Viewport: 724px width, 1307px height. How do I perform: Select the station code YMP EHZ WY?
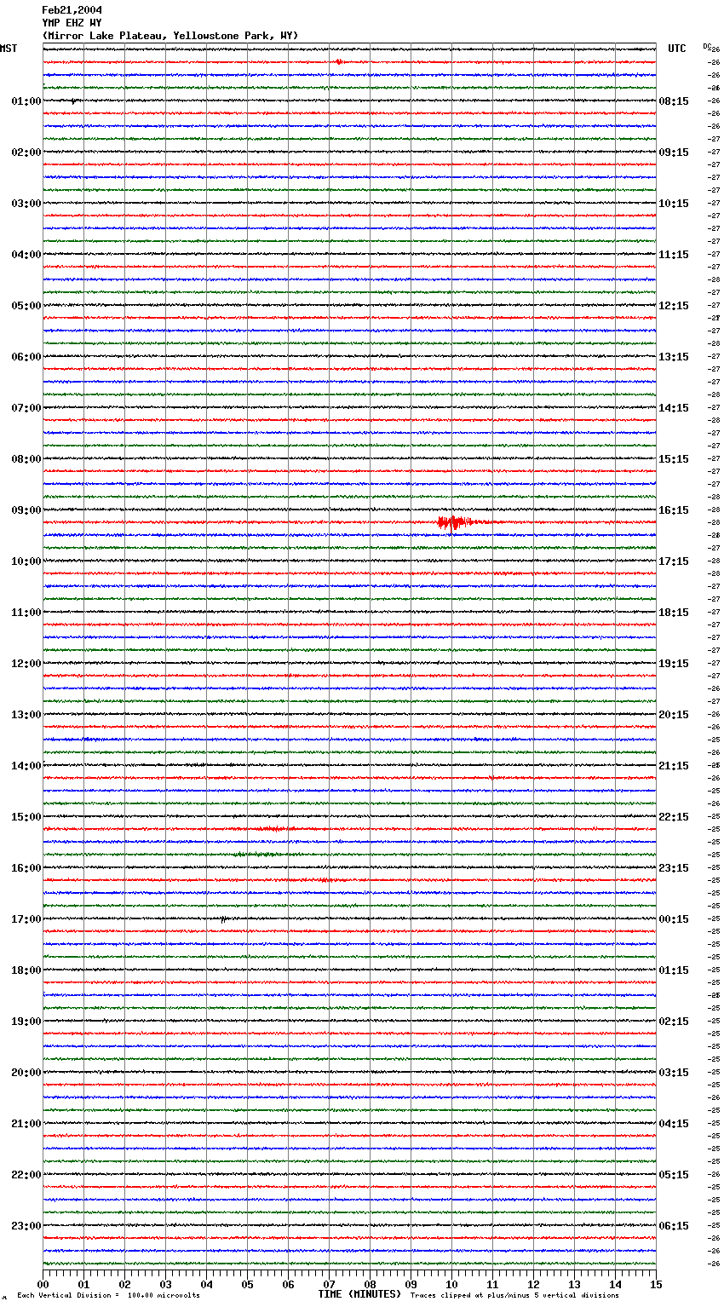click(x=72, y=23)
